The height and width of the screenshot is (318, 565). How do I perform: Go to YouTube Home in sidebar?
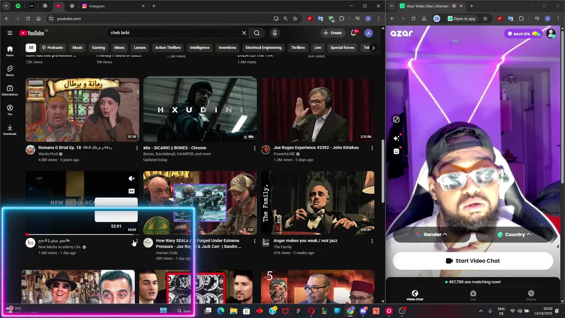click(x=10, y=51)
